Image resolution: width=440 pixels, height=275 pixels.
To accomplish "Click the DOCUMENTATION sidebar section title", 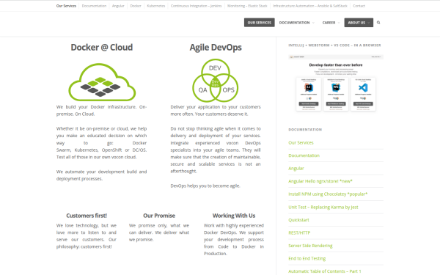I will pos(305,130).
